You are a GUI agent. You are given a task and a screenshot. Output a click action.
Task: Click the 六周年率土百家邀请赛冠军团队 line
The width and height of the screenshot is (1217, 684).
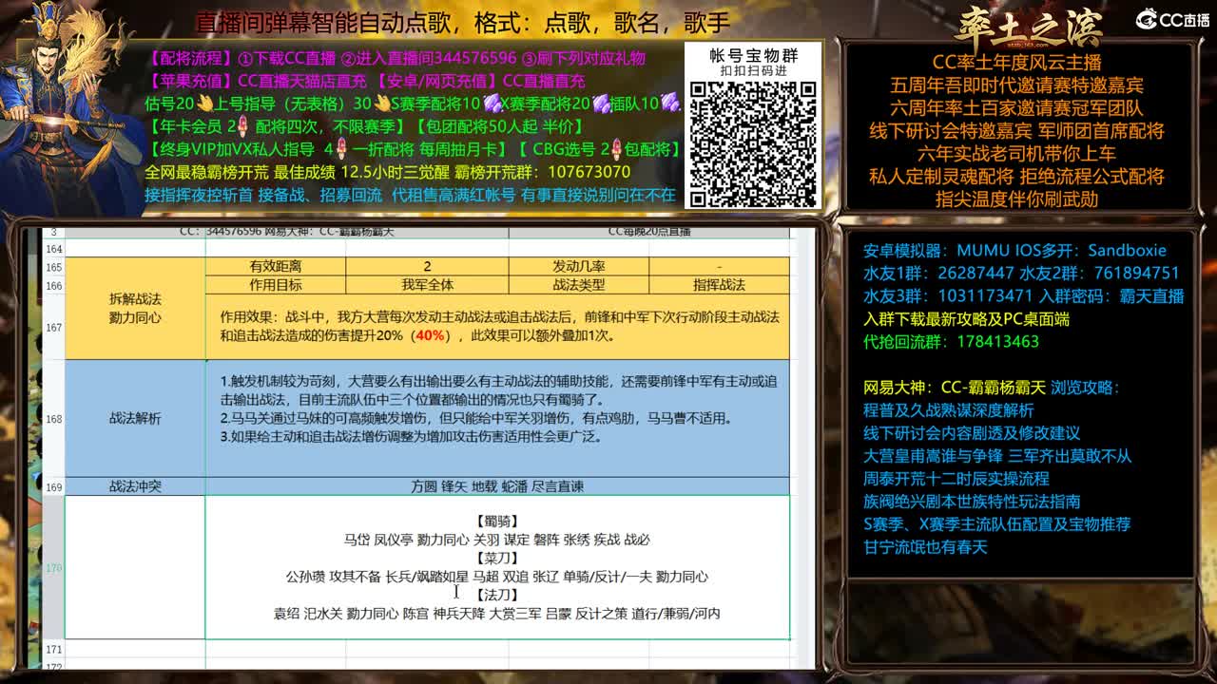(1016, 108)
